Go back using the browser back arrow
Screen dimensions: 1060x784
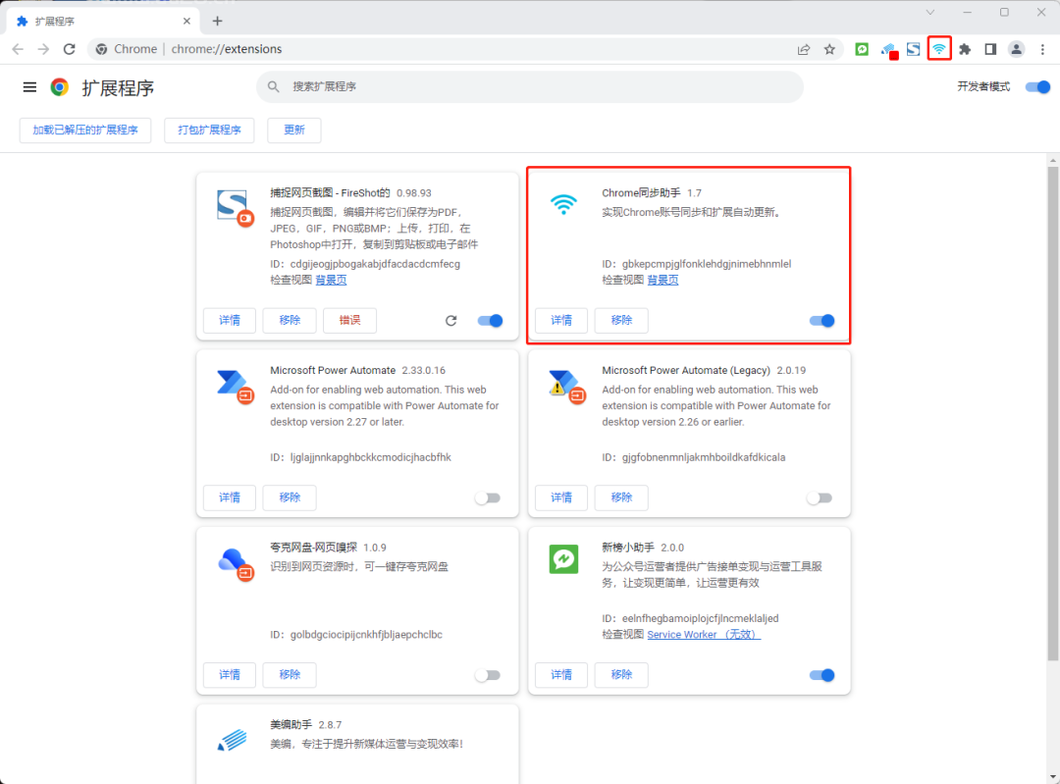[18, 49]
